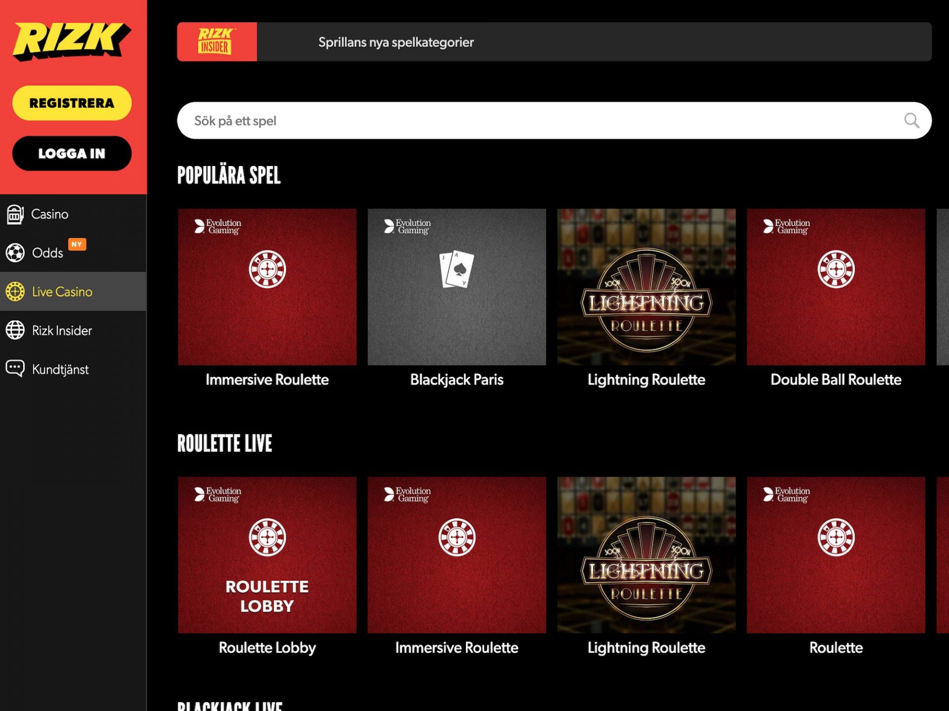Launch Lightning Roulette under Roulette Live
The image size is (949, 711).
(646, 555)
